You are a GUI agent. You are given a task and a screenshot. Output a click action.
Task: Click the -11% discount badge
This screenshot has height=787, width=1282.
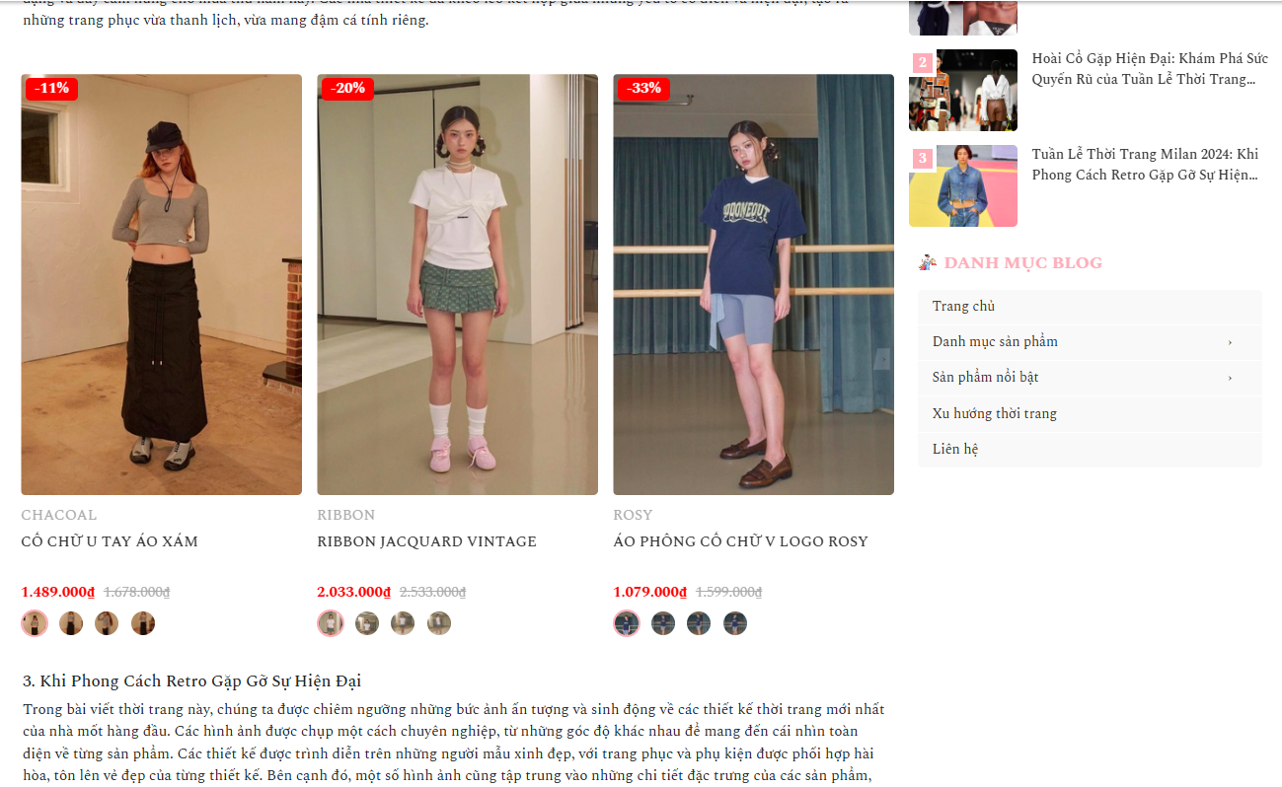[x=51, y=88]
